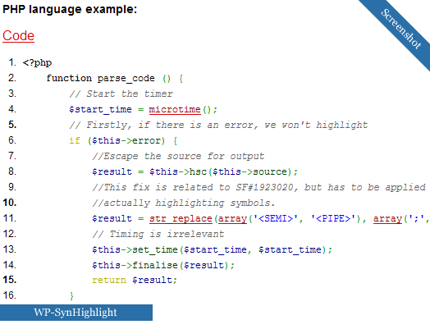The width and height of the screenshot is (430, 329).
Task: Open the red Code link
Action: coord(18,36)
